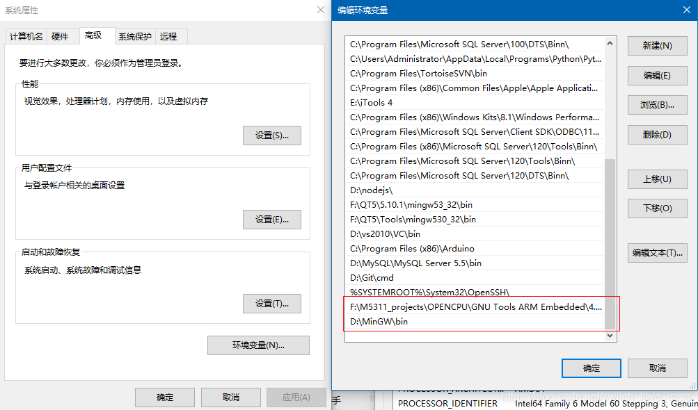Select the %SYSTEMROOT%\System32\OpenSSH\ entry
Screen dimensions: 698x410
[x=475, y=292]
